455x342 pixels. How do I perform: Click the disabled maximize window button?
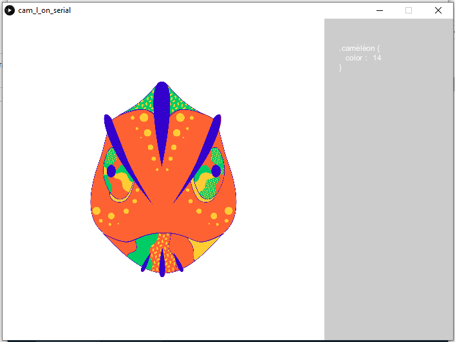409,10
